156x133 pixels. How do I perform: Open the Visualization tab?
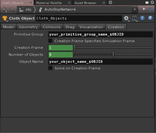(91, 27)
